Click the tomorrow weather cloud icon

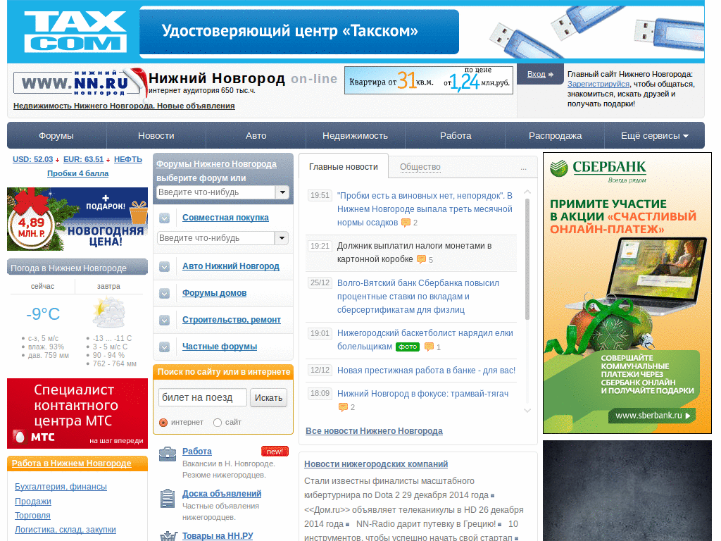pos(108,313)
